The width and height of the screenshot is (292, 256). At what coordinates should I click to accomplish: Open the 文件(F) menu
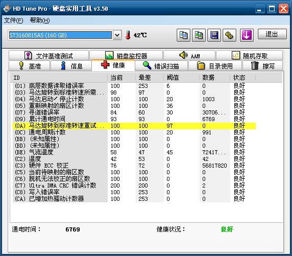pyautogui.click(x=14, y=20)
